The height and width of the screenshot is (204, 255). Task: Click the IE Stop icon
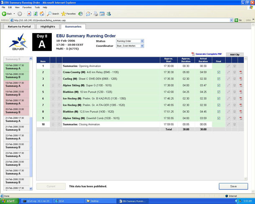pos(29,14)
